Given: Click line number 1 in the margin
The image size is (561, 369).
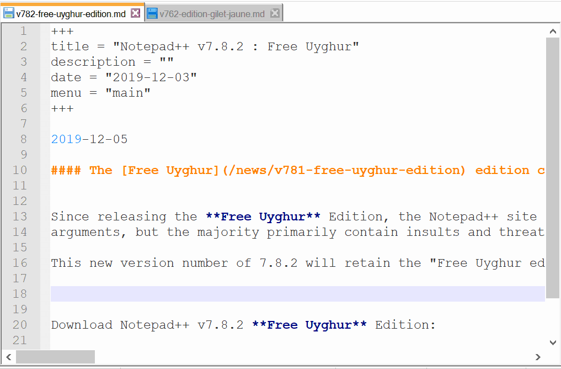Looking at the screenshot, I should (x=23, y=31).
